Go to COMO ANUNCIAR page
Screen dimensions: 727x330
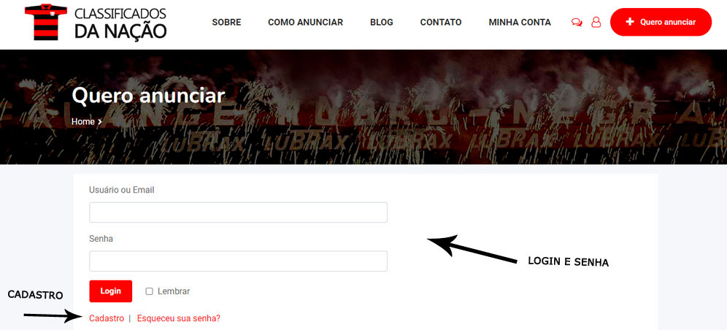click(306, 22)
